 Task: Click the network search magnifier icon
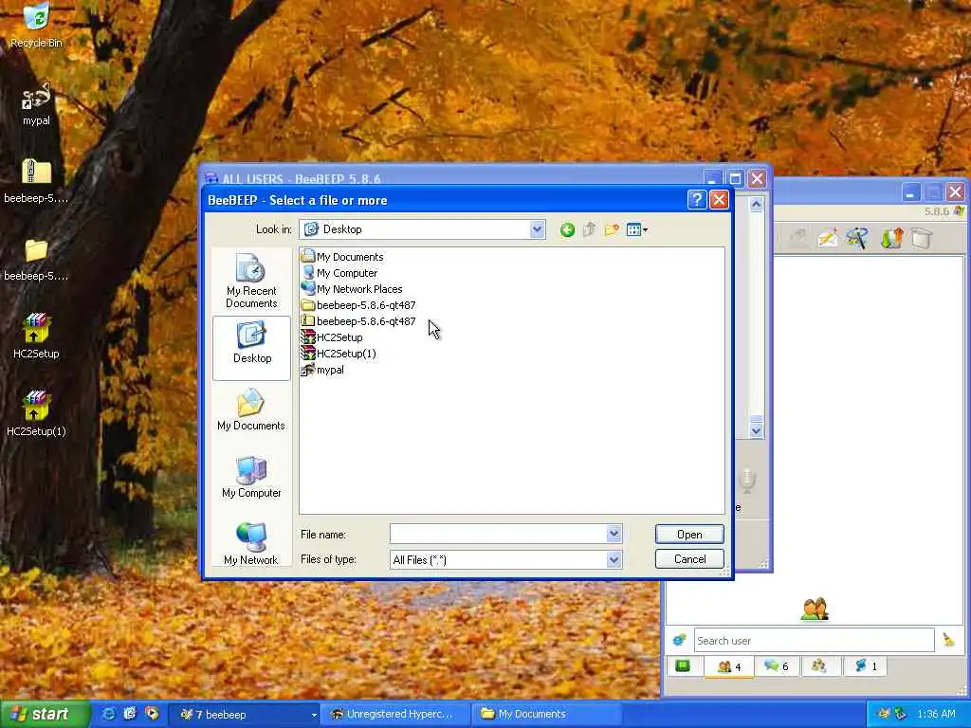[x=857, y=238]
